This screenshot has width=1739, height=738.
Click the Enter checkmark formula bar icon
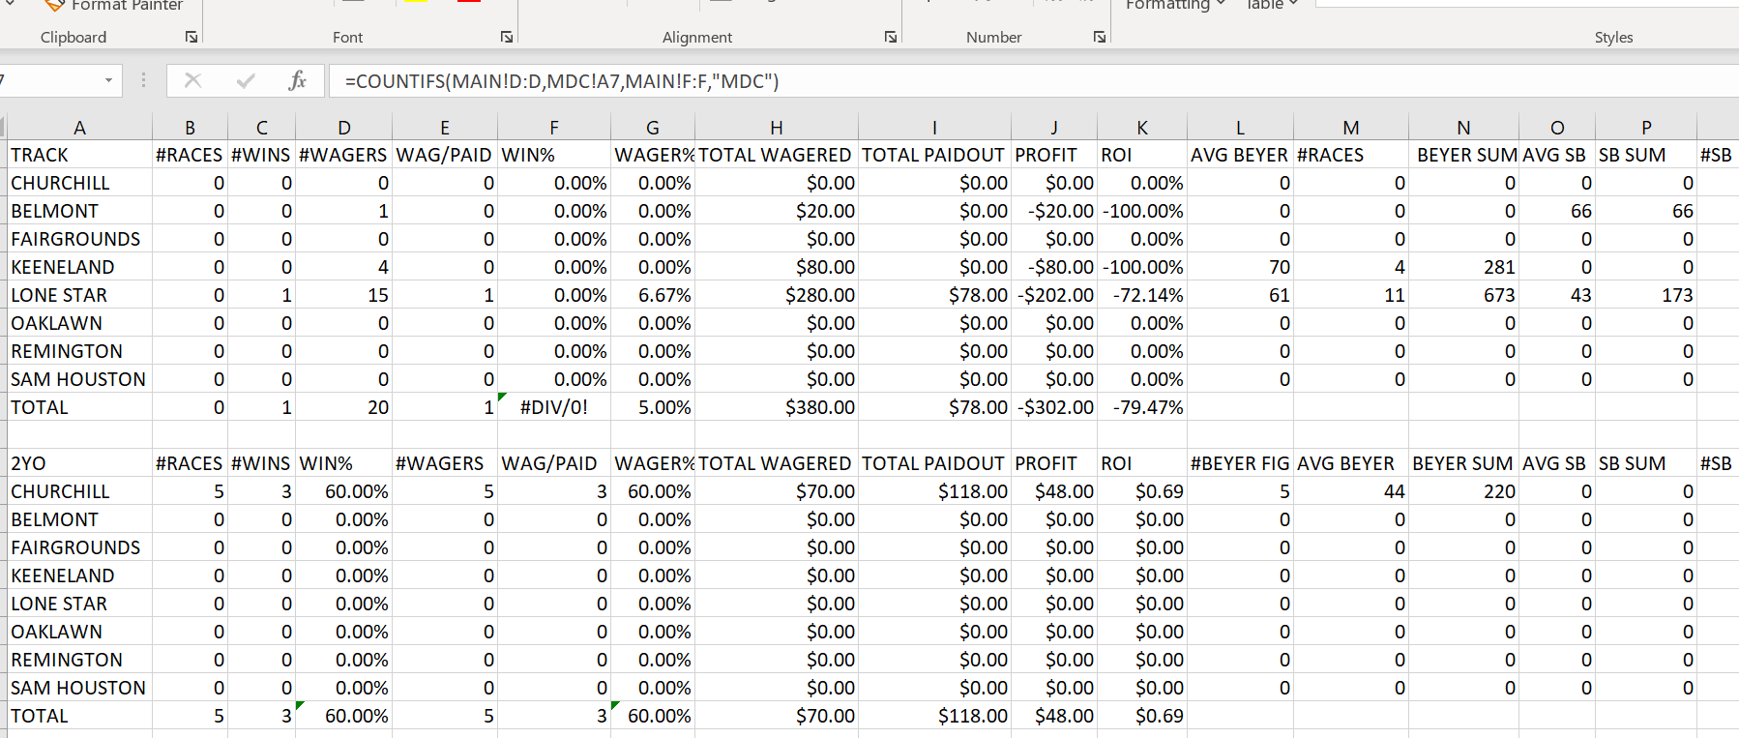[246, 80]
